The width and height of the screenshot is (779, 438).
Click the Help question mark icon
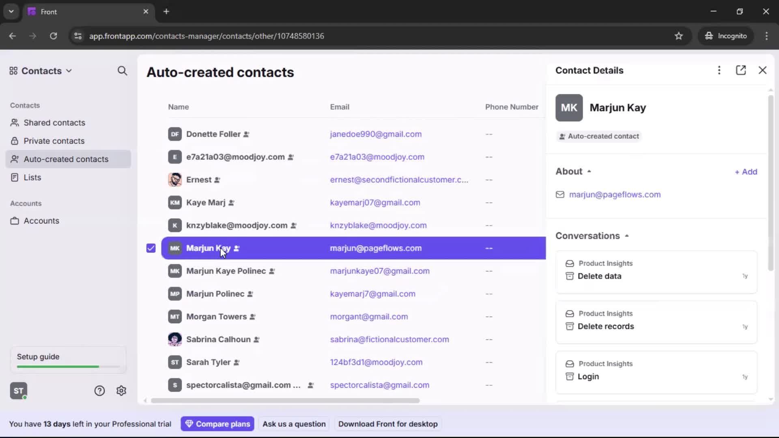pyautogui.click(x=99, y=391)
